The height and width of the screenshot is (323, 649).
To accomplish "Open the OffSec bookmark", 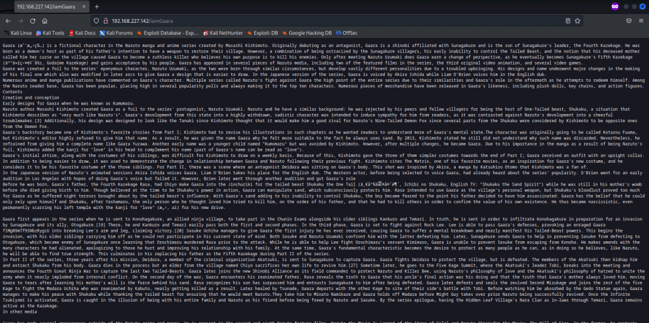I will coord(347,33).
